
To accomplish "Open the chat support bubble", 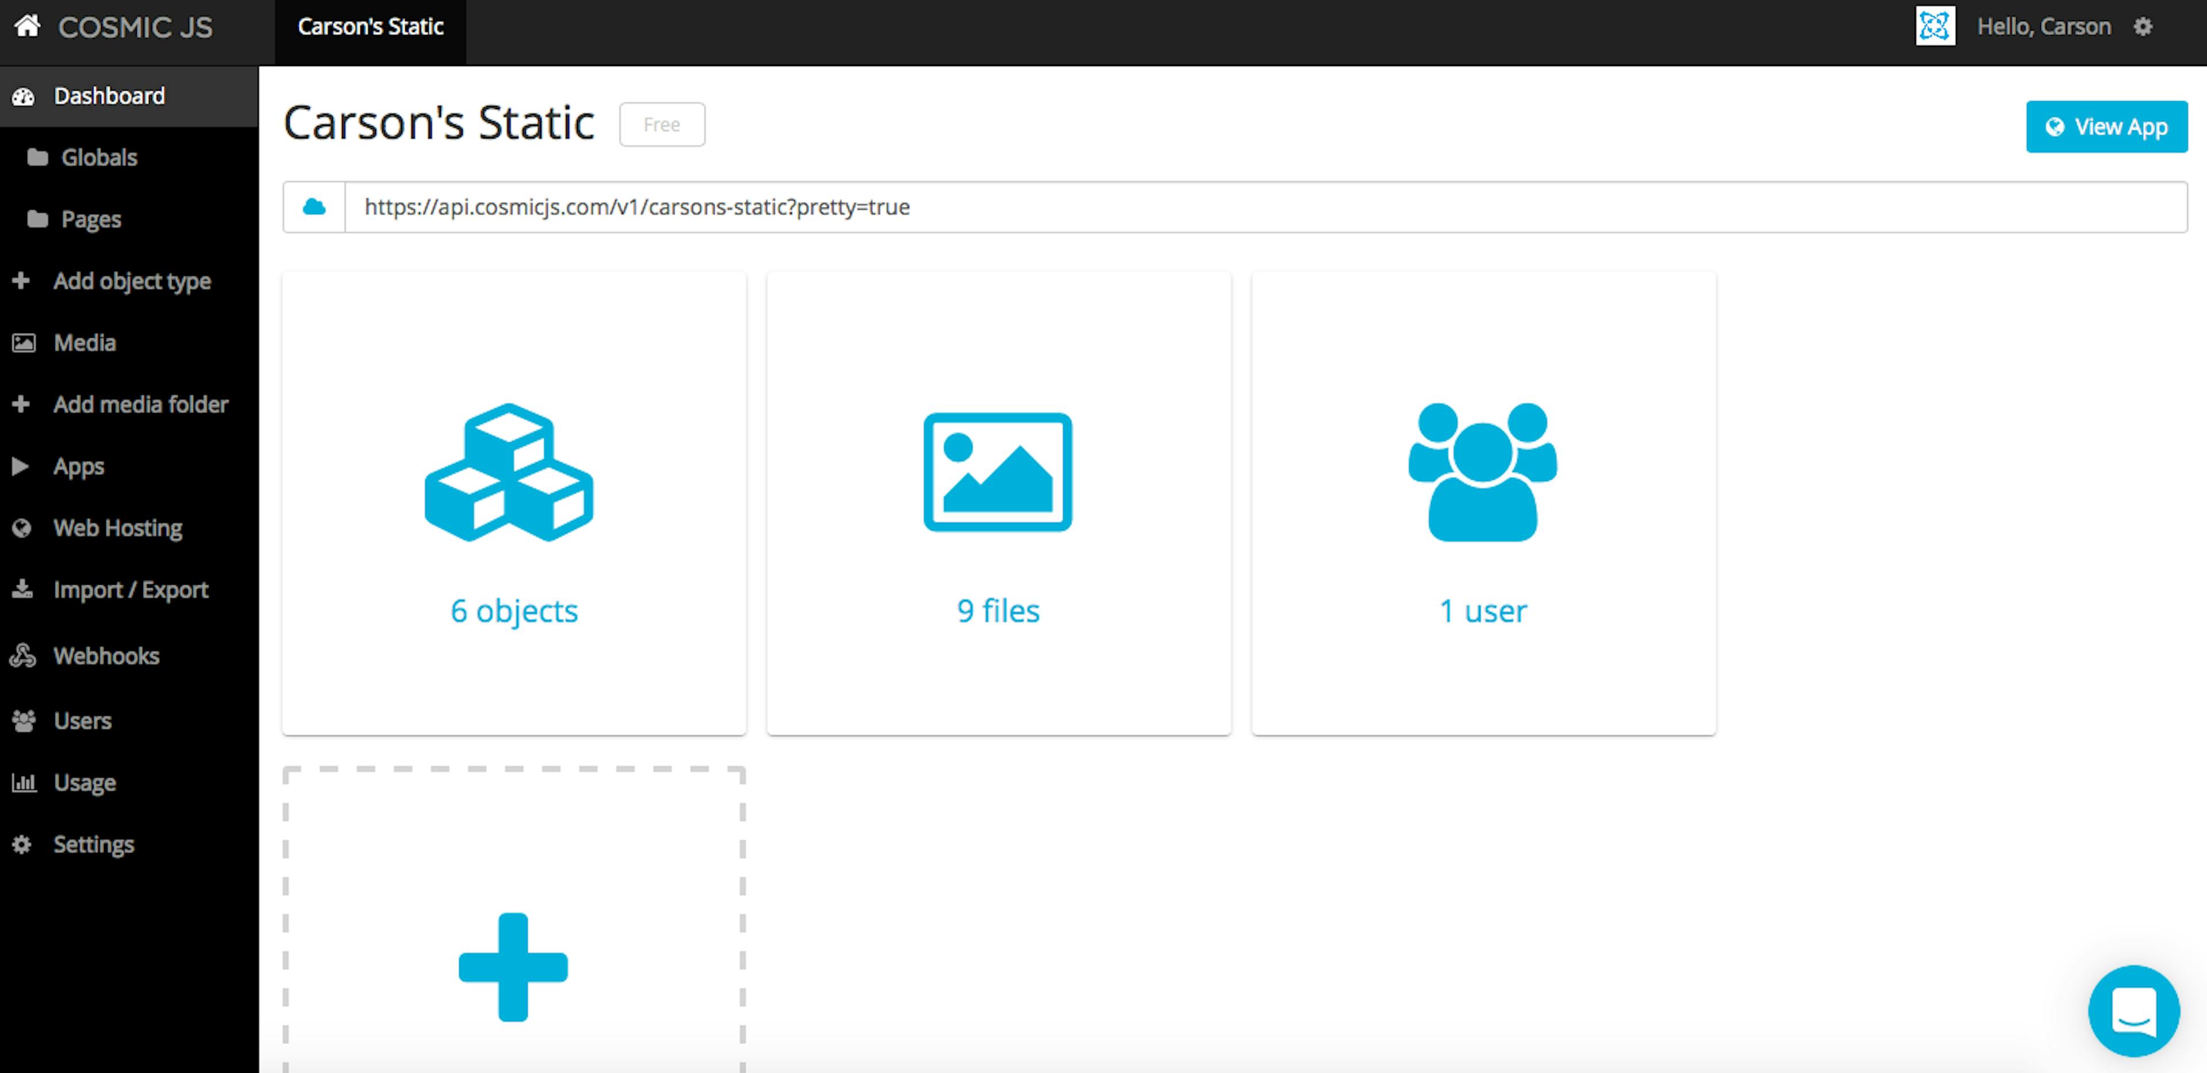I will (2133, 1012).
